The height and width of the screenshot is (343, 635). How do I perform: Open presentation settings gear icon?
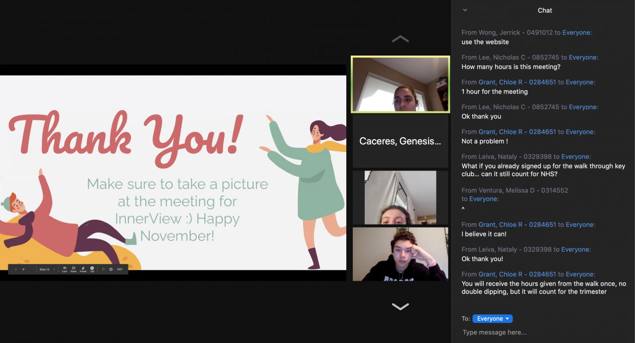[111, 269]
